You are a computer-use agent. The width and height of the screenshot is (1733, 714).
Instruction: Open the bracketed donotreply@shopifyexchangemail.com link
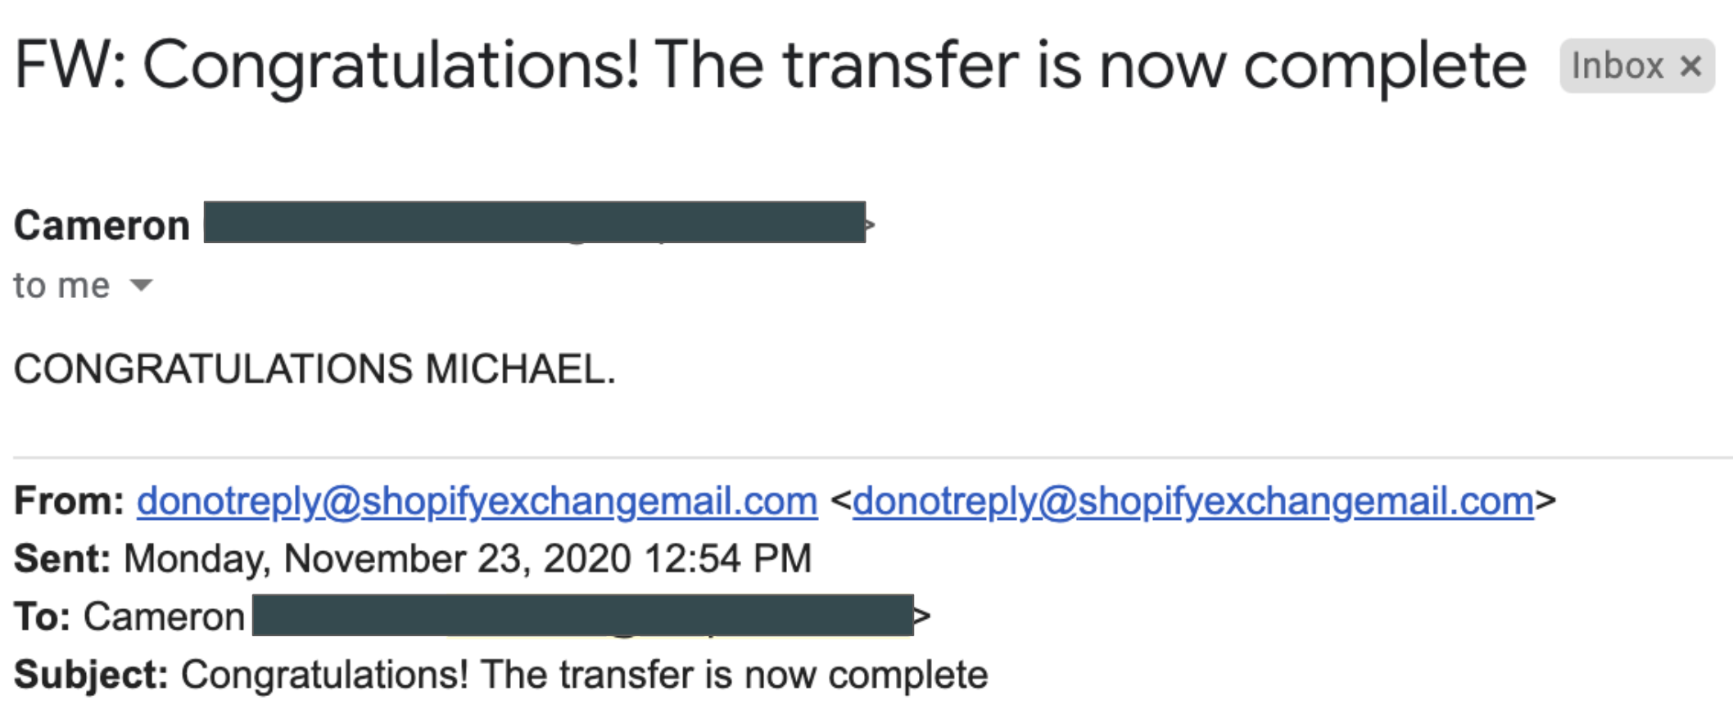tap(1193, 501)
